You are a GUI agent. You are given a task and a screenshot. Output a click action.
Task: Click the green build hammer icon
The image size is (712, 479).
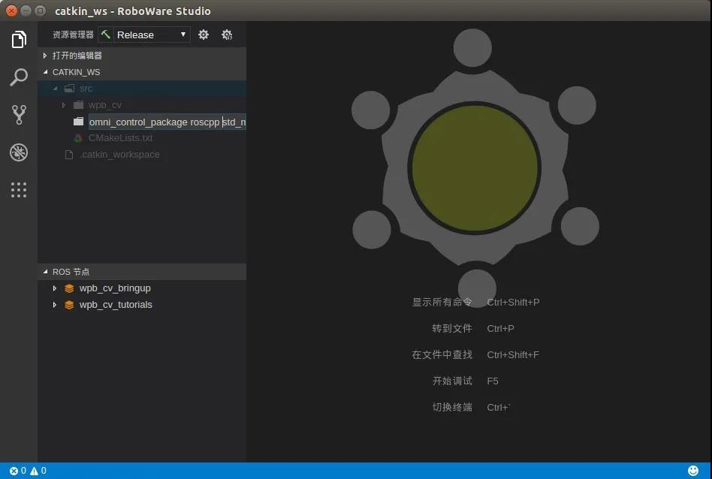click(x=105, y=35)
